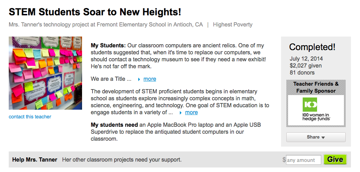The height and width of the screenshot is (172, 360).
Task: Expand the 'We are a Title' more link
Action: point(150,79)
